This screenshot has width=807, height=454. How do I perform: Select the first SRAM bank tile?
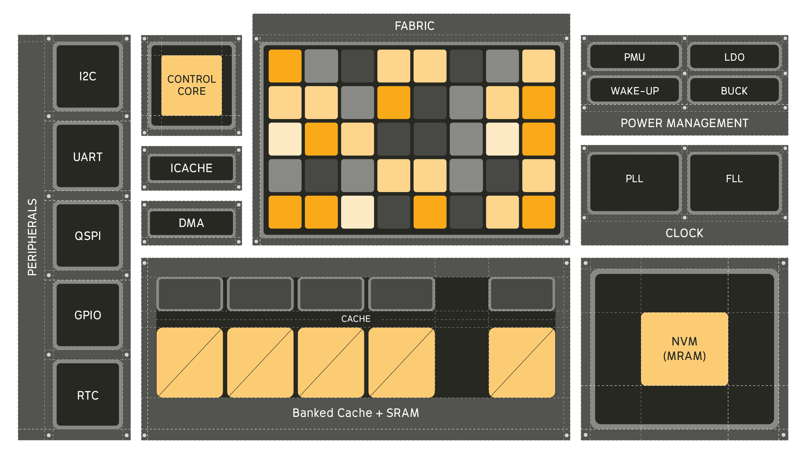tap(189, 362)
